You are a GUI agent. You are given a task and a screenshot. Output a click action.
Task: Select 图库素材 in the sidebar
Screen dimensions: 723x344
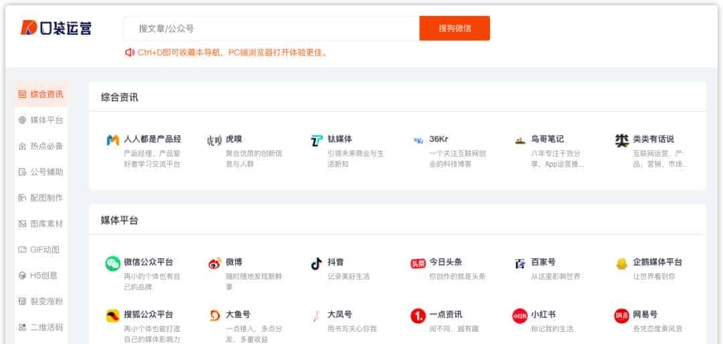click(41, 224)
